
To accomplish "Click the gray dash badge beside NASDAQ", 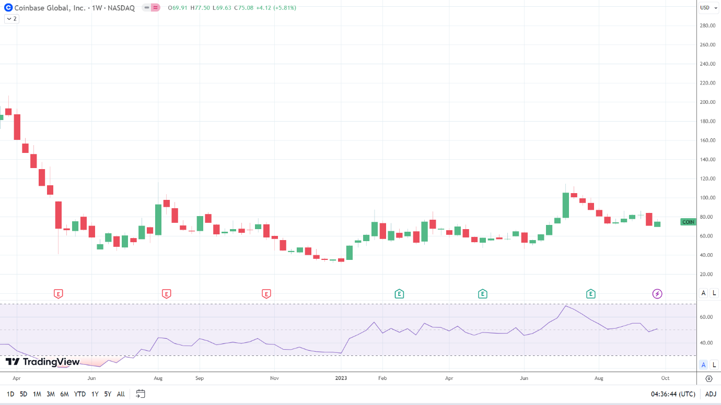I will (x=146, y=8).
